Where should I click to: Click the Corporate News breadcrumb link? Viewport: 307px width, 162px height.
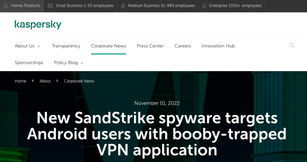tap(79, 81)
